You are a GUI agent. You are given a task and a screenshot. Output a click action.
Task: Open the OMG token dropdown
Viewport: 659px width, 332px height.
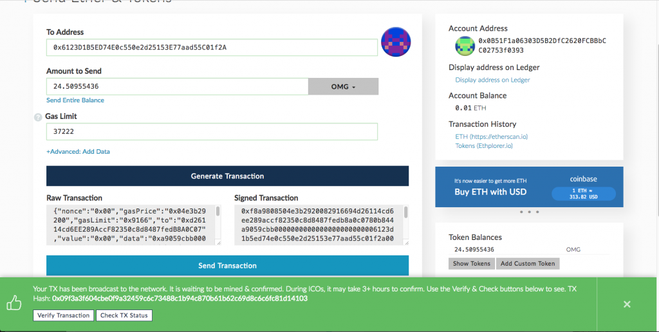[343, 86]
